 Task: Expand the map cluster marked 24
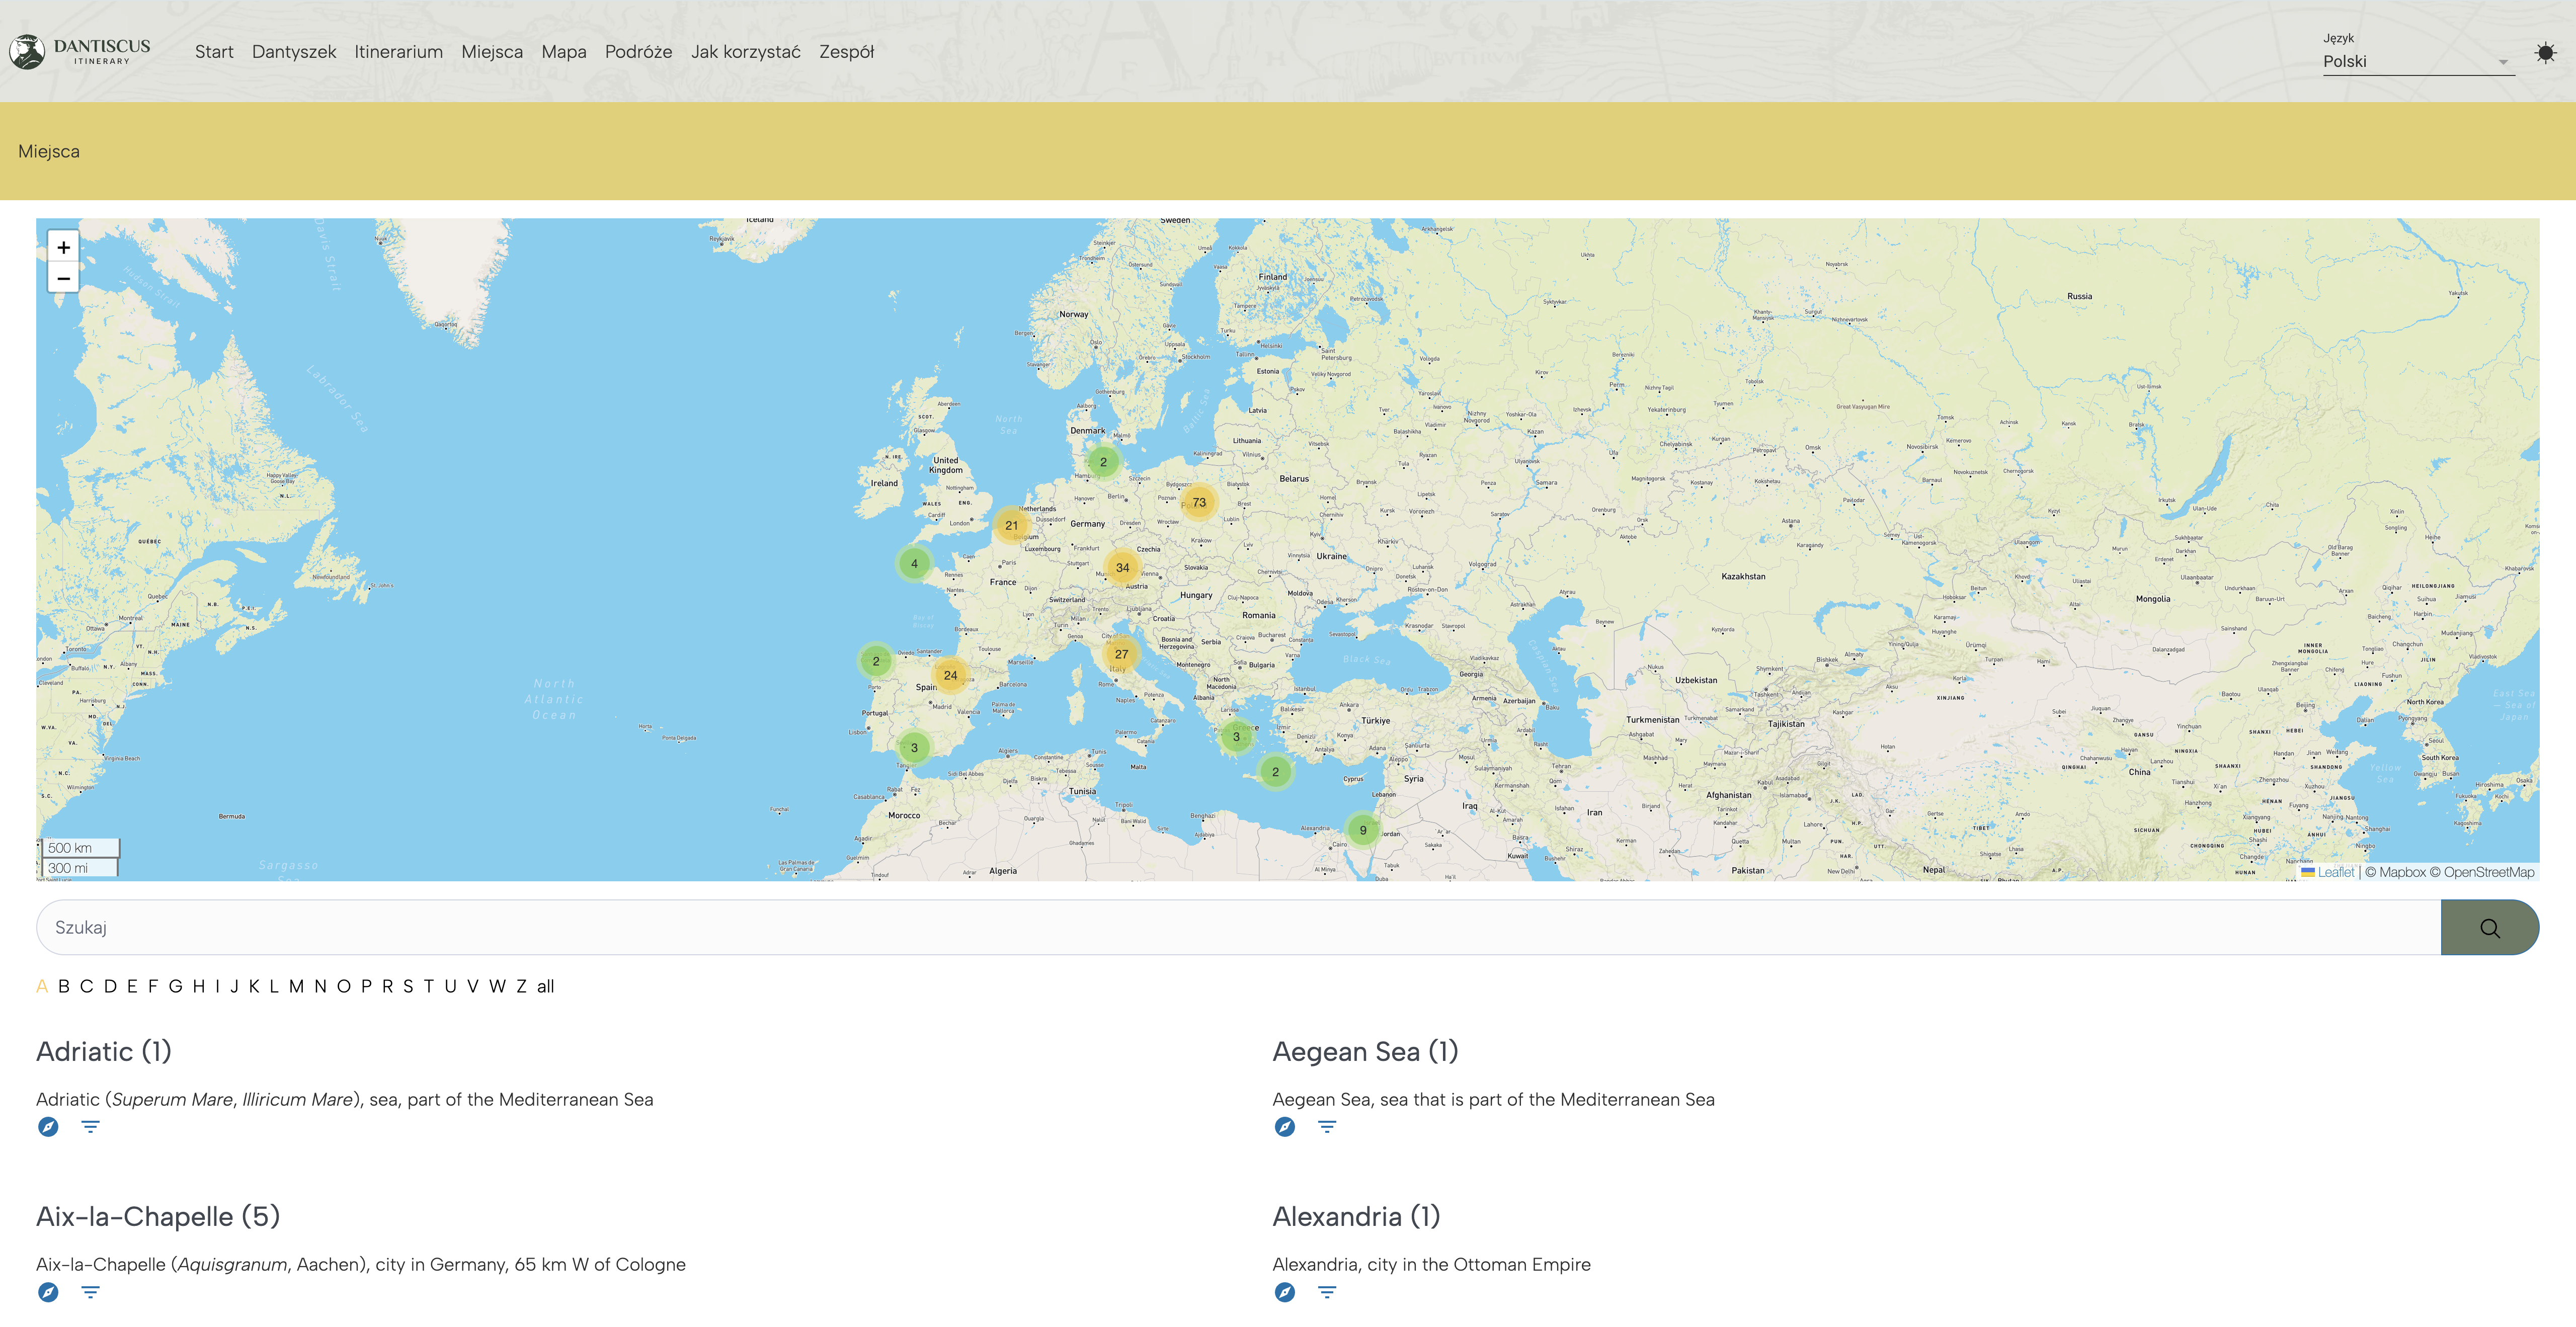pyautogui.click(x=950, y=675)
